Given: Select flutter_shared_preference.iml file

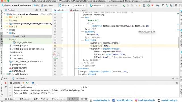Looking at the screenshot, I should tap(27, 61).
